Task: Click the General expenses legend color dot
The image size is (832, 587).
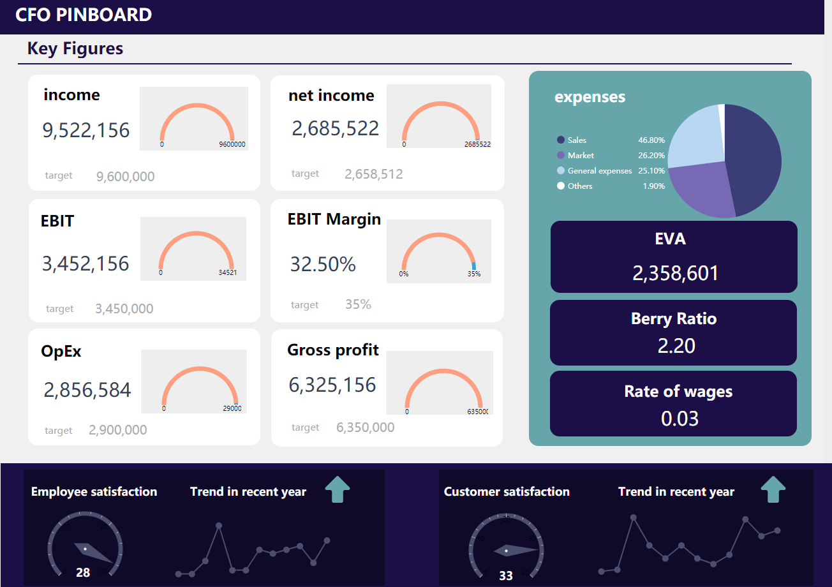Action: (561, 170)
